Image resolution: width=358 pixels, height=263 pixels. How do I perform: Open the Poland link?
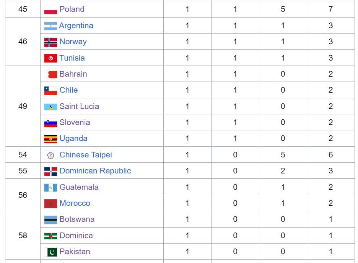click(72, 9)
